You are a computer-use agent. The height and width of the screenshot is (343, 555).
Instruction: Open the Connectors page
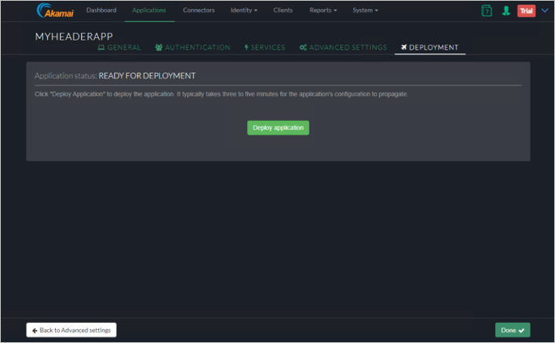pos(199,11)
